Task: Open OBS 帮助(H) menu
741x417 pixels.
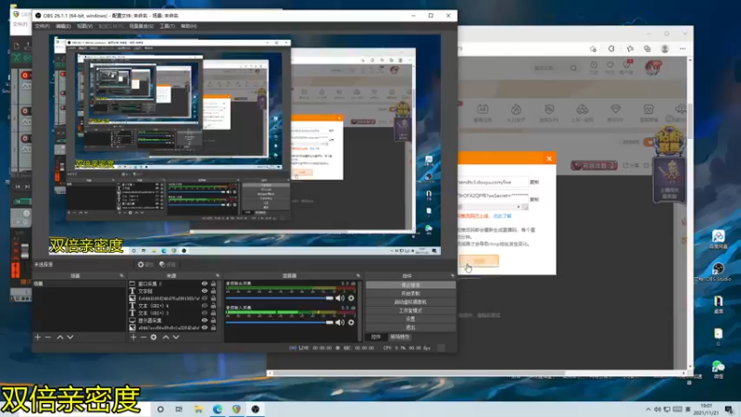Action: click(x=189, y=26)
